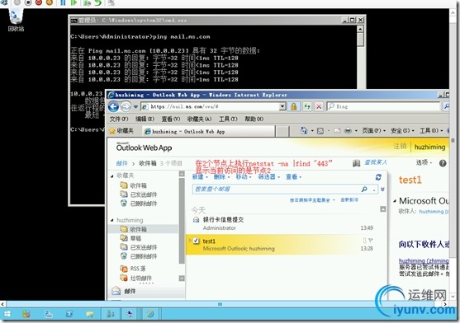Click the green revert arrow in VM toolbar
Image resolution: width=460 pixels, height=323 pixels.
coord(98,3)
